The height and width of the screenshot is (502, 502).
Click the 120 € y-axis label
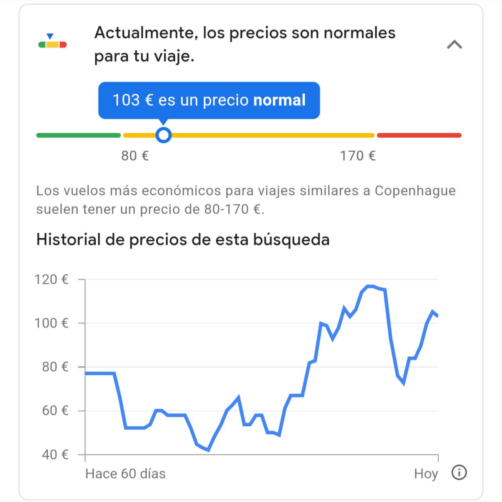(x=51, y=279)
